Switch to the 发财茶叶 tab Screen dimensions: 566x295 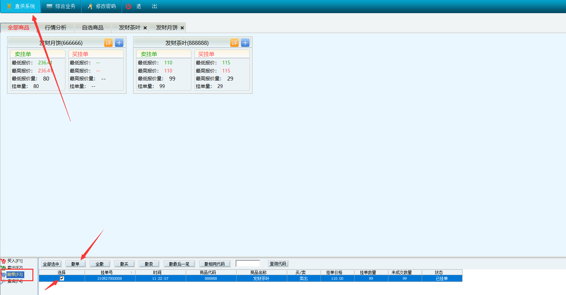tap(129, 28)
